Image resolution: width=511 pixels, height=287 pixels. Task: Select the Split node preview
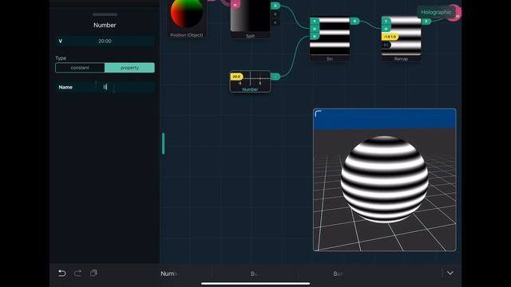(x=250, y=17)
